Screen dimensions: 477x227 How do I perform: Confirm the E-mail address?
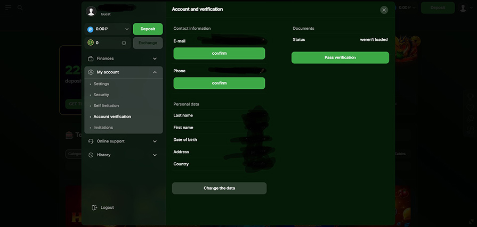click(219, 53)
